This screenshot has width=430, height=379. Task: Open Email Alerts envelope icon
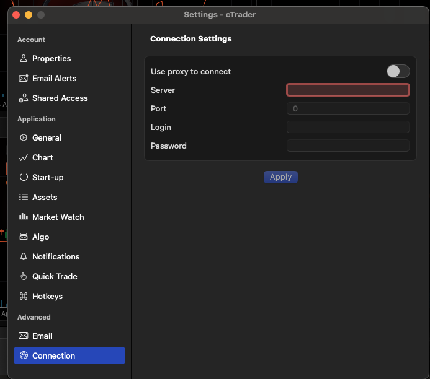pyautogui.click(x=24, y=78)
